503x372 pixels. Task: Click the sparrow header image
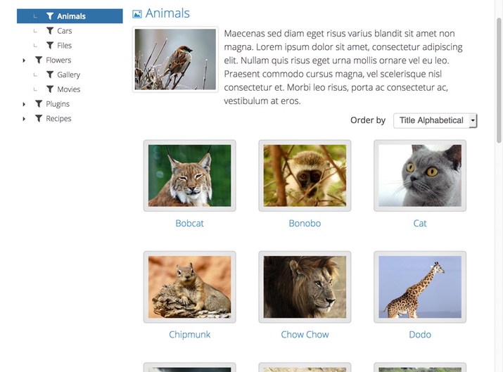(x=175, y=59)
